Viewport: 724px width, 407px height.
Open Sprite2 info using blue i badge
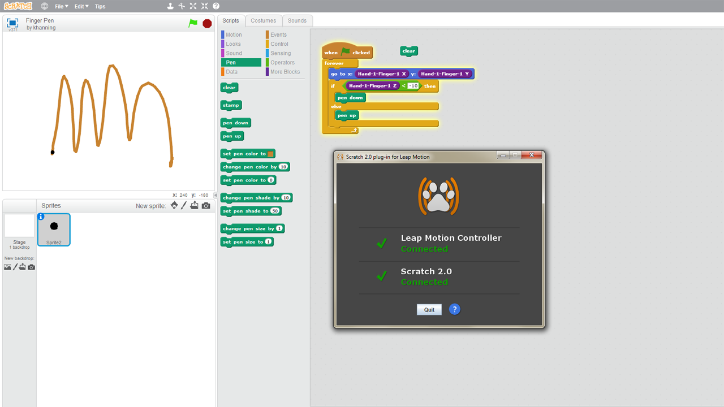pyautogui.click(x=41, y=217)
